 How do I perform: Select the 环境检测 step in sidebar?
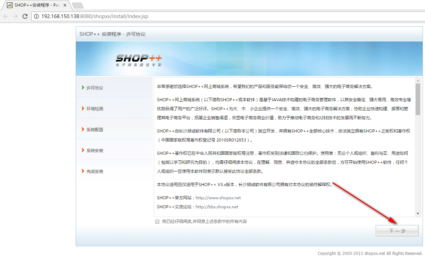click(114, 109)
